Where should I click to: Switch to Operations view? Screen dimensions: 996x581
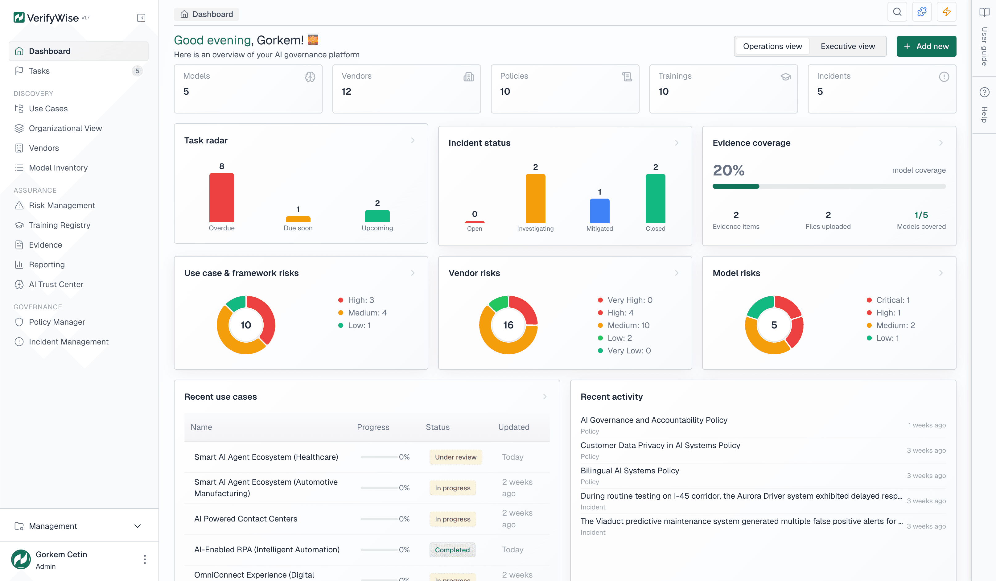point(772,46)
